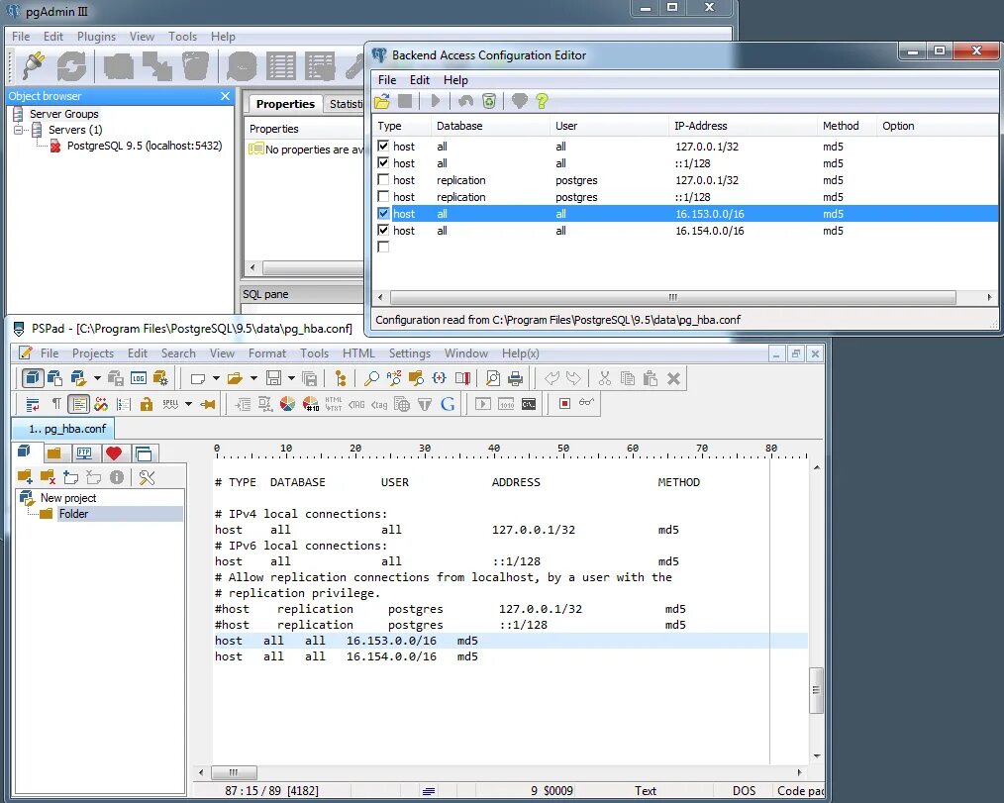Image resolution: width=1004 pixels, height=803 pixels.
Task: Open dropdown arrow beside PSPad open project icon
Action: 97,378
